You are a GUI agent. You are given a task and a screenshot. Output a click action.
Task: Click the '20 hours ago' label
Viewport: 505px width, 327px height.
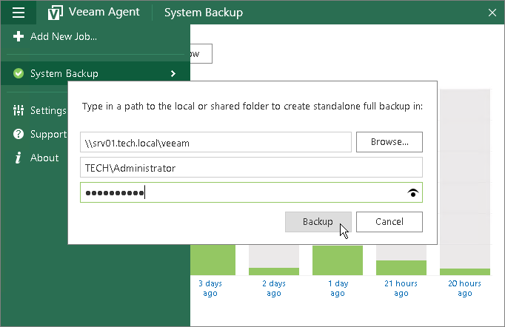pos(465,289)
